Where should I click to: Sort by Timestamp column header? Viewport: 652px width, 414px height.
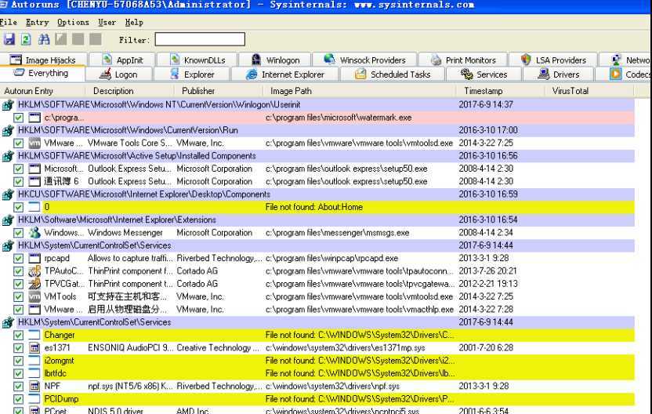point(501,91)
